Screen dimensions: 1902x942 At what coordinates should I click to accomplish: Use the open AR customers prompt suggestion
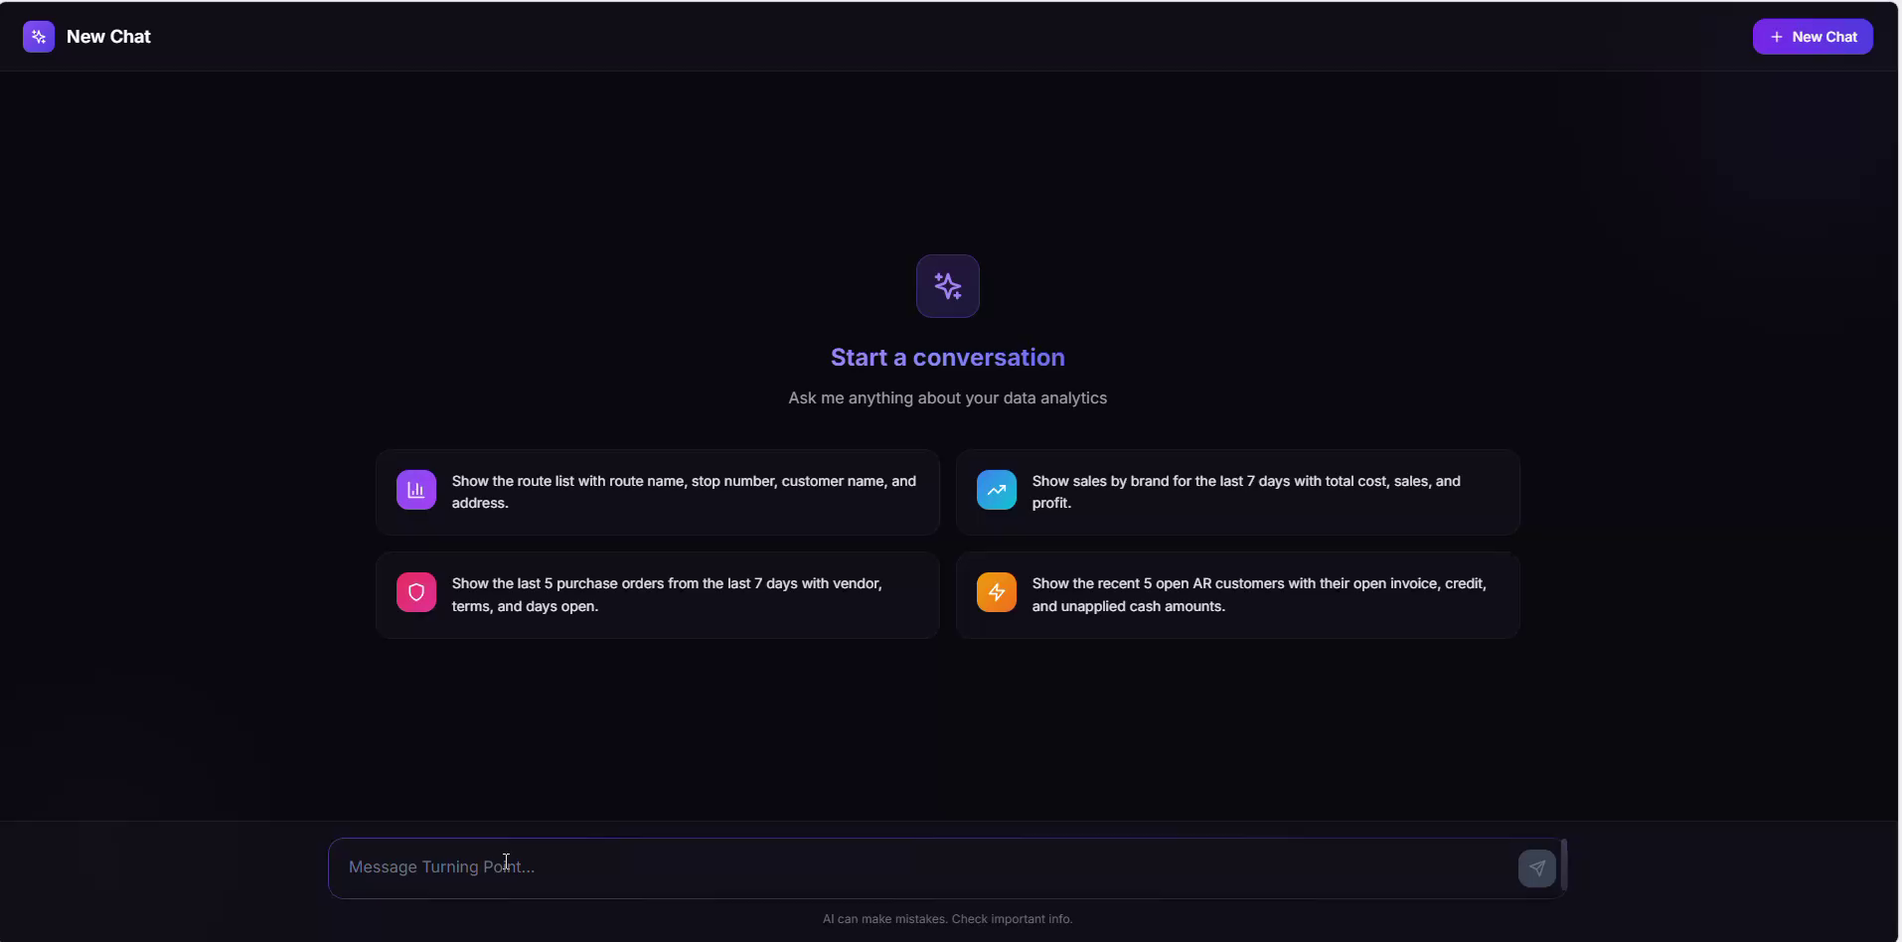coord(1259,594)
